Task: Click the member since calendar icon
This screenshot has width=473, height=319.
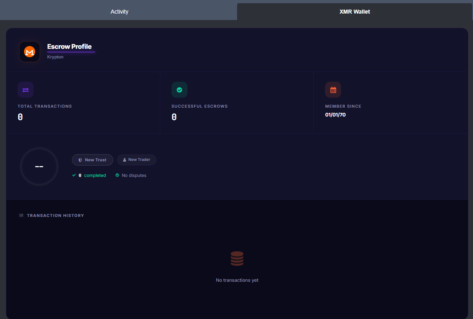Action: pos(333,90)
